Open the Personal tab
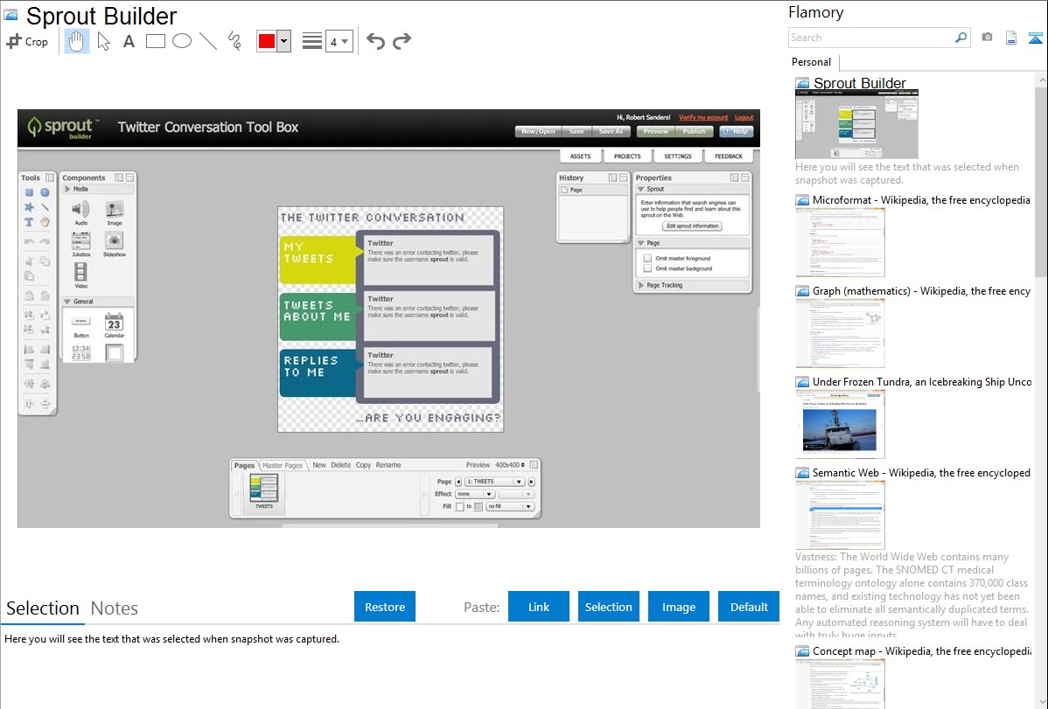This screenshot has height=709, width=1048. click(x=812, y=62)
